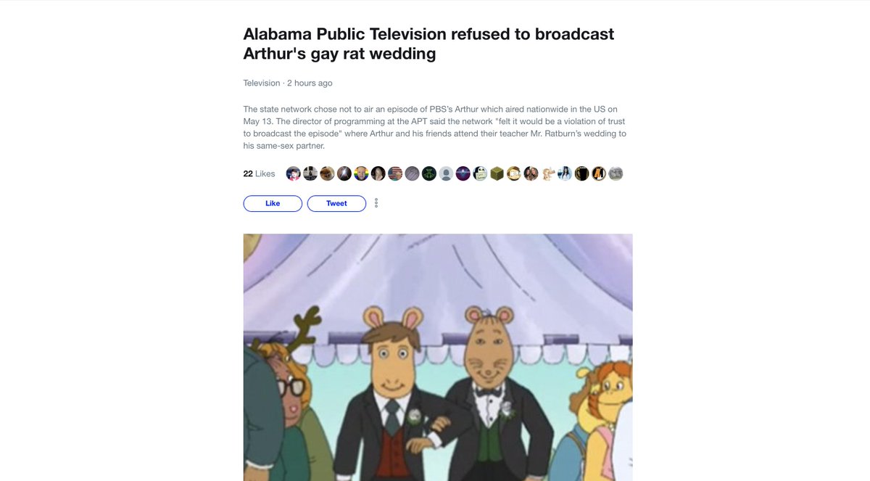
Task: Click the article summary paragraph
Action: (435, 128)
